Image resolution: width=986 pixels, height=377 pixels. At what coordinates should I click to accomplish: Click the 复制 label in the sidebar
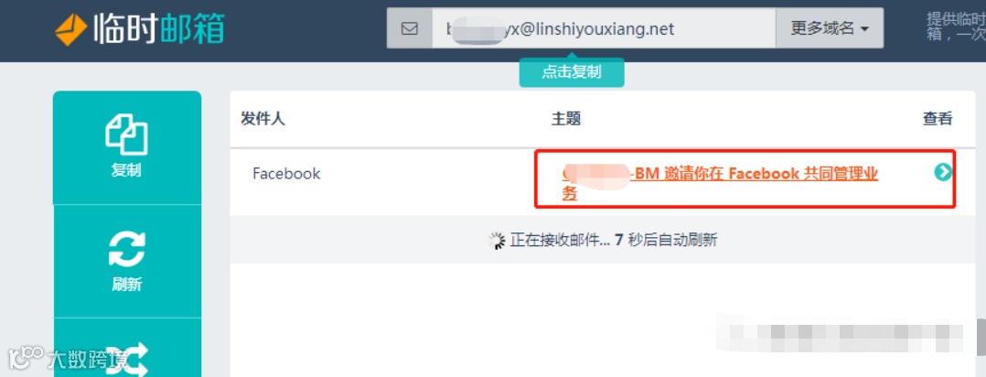(127, 170)
